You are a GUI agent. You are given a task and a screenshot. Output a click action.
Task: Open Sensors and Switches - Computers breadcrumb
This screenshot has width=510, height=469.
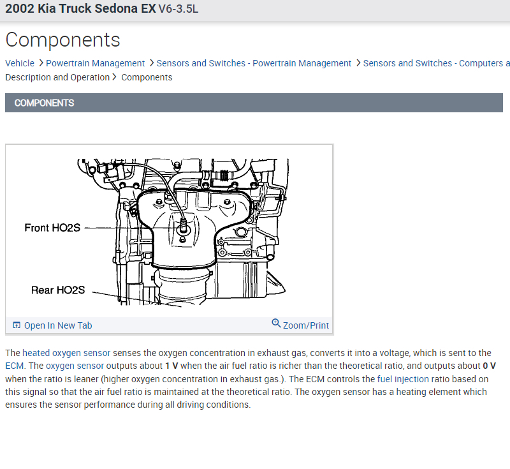point(437,63)
